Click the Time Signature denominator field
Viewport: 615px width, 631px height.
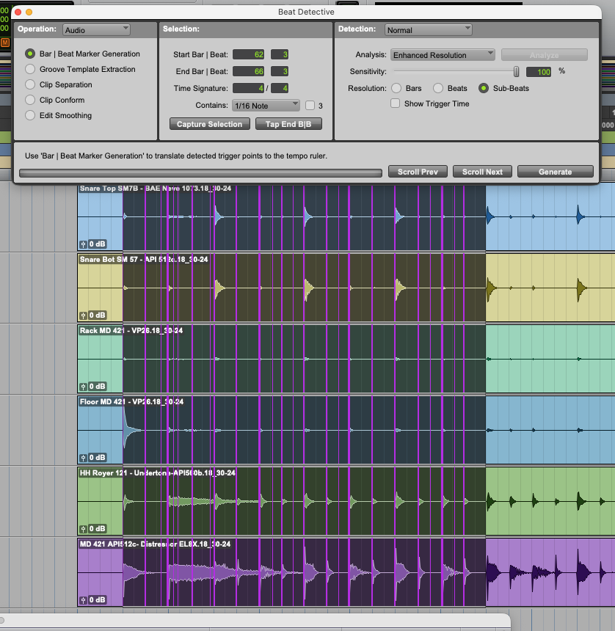(x=280, y=88)
